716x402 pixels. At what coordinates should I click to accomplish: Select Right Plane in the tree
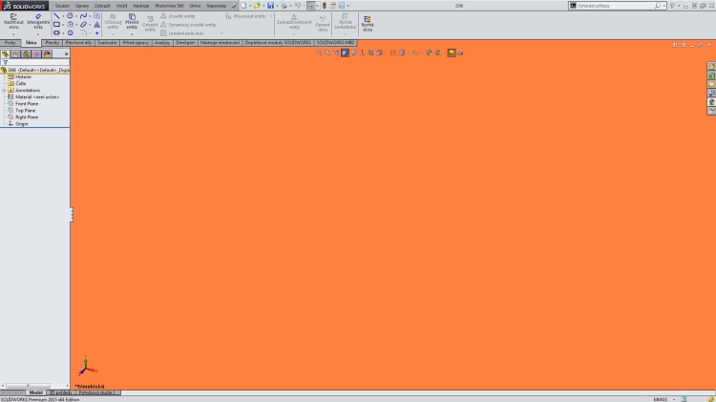pos(27,117)
